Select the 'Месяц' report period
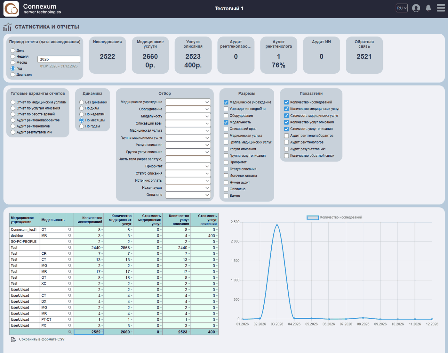 click(x=13, y=62)
